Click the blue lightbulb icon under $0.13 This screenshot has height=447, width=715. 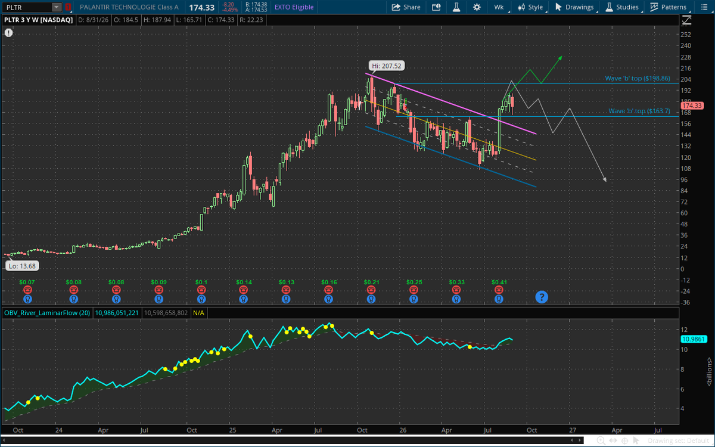tap(286, 299)
